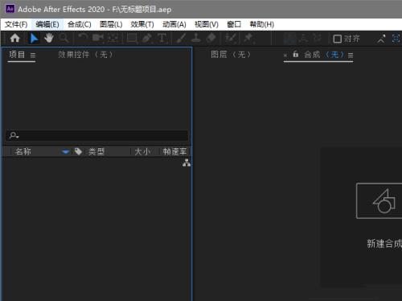This screenshot has width=402, height=301.
Task: Sort by the 类型 column header
Action: pyautogui.click(x=96, y=152)
